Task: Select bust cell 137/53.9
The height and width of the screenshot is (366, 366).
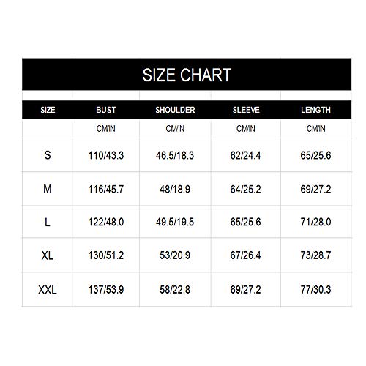Action: coord(106,290)
